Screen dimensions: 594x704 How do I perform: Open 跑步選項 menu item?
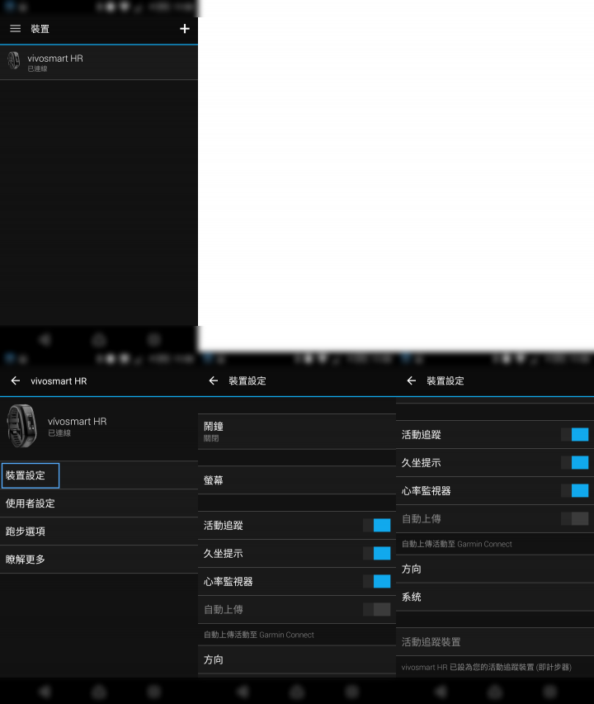[99, 532]
